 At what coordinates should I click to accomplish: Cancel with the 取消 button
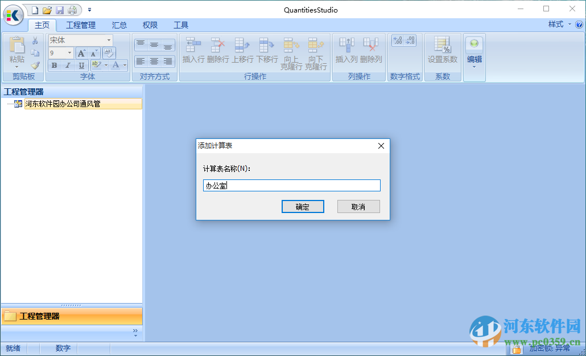[x=358, y=207]
